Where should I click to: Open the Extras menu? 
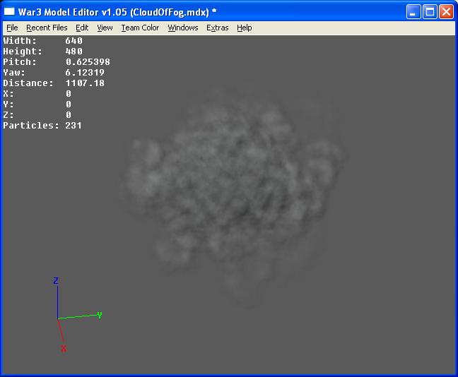(217, 28)
